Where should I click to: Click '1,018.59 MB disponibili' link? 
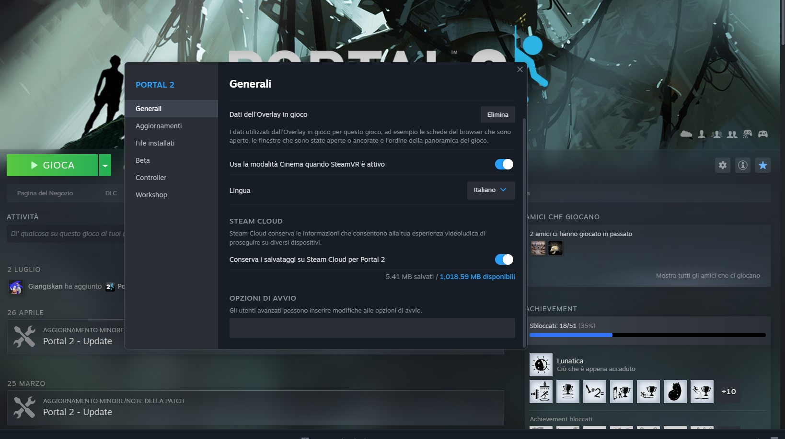coord(477,277)
